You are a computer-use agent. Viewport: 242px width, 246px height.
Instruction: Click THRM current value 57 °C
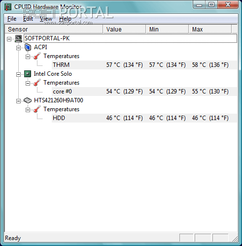113,65
